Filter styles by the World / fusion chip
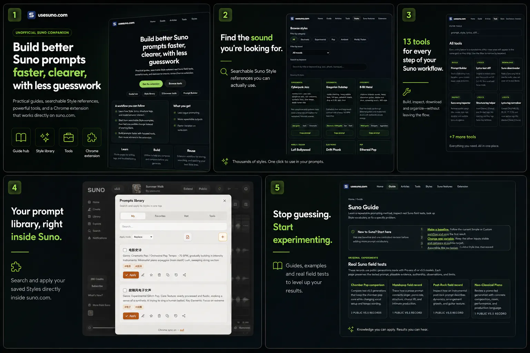 pyautogui.click(x=360, y=40)
